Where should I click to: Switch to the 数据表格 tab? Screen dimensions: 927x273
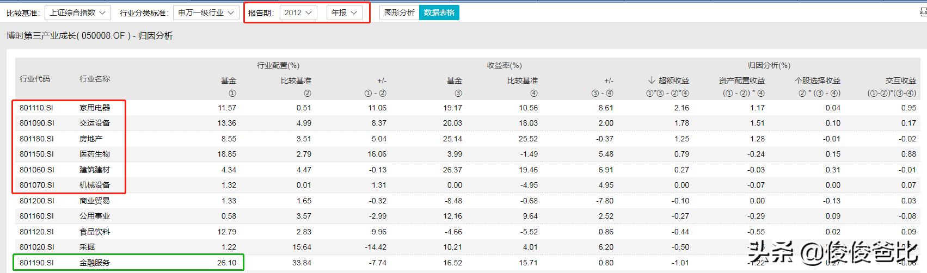[x=439, y=13]
